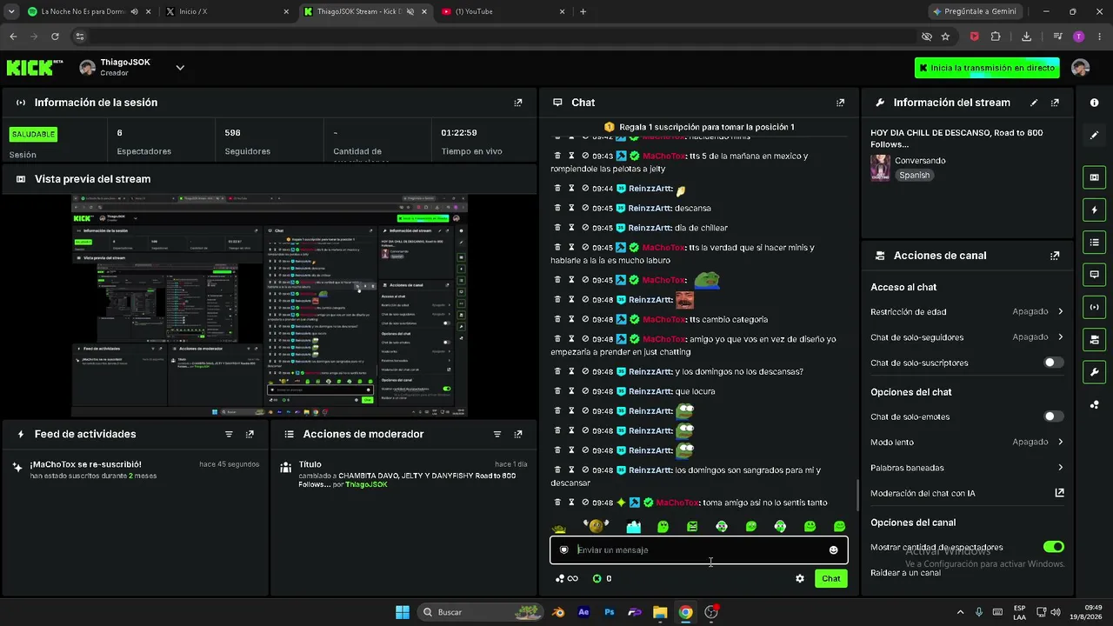Screen dimensions: 1113x626
Task: Focus the Enviar un mensaje input
Action: 699,549
